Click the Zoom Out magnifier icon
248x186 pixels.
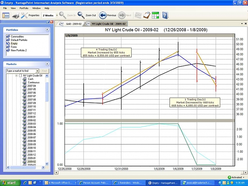(81, 15)
